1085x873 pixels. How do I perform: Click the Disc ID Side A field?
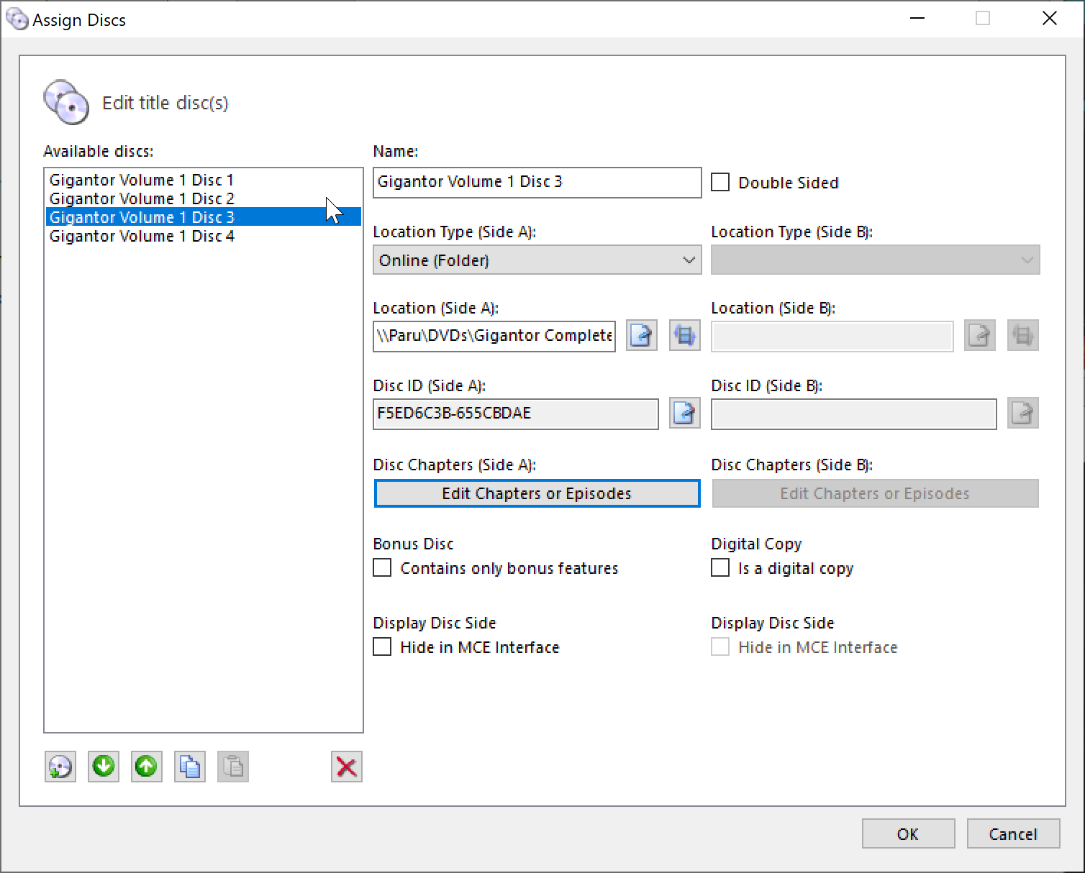[x=516, y=413]
